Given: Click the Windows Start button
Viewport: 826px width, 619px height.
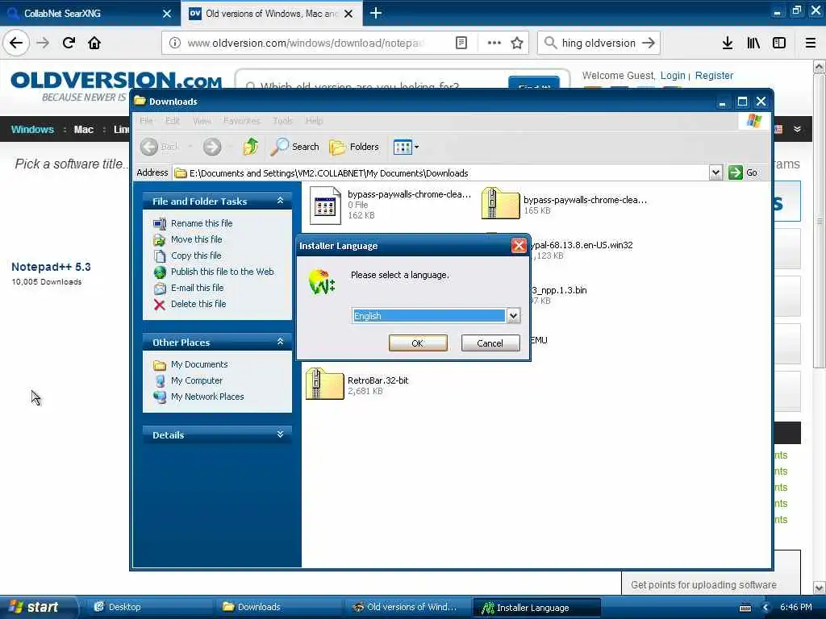Looking at the screenshot, I should pyautogui.click(x=38, y=607).
